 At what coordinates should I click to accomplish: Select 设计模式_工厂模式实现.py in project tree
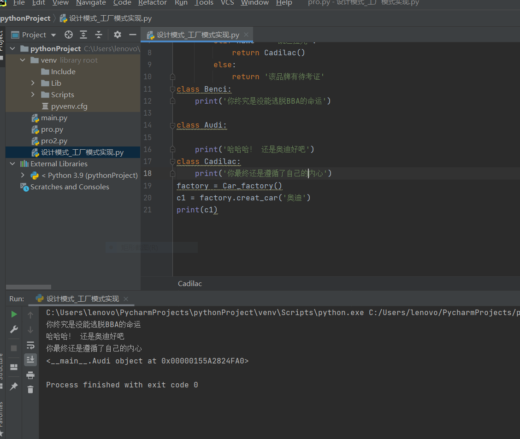pyautogui.click(x=77, y=152)
